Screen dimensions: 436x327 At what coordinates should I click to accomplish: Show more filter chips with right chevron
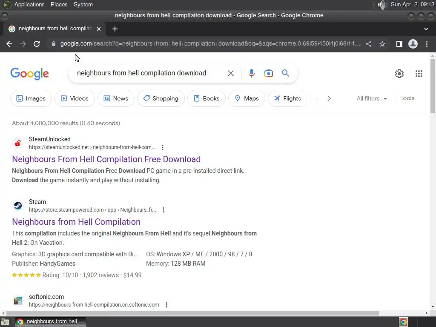pyautogui.click(x=329, y=98)
